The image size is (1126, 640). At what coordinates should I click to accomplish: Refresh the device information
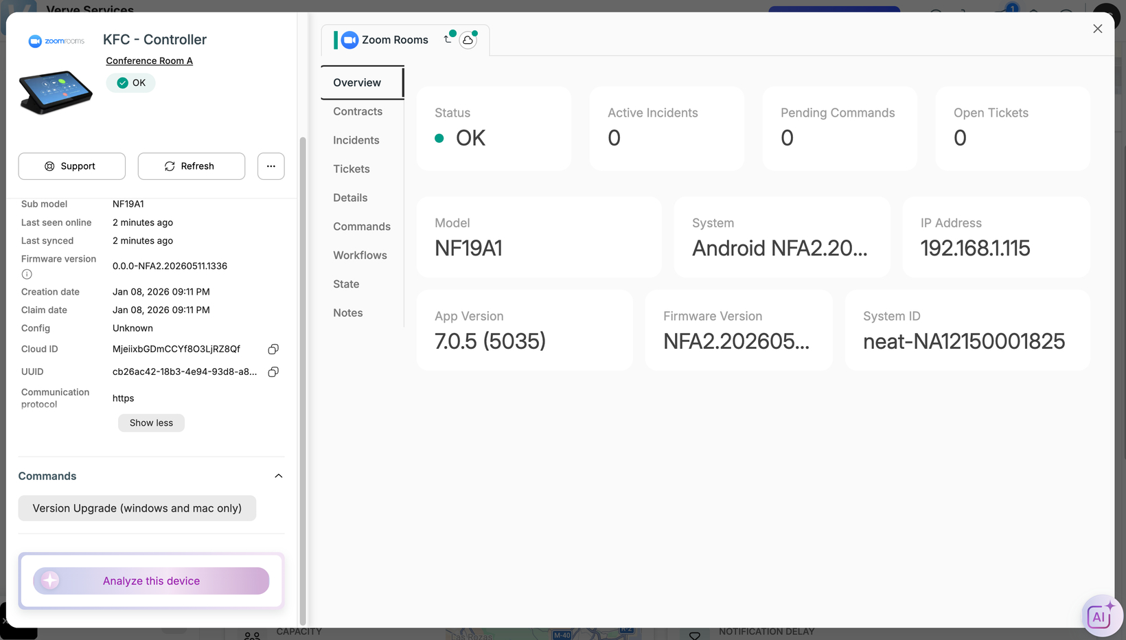[x=192, y=166]
